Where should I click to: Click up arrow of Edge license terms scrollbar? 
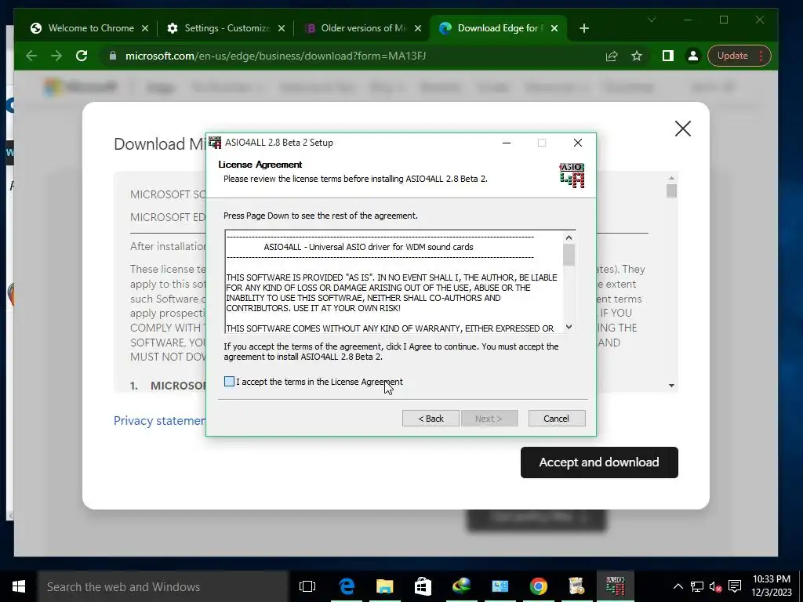click(671, 178)
